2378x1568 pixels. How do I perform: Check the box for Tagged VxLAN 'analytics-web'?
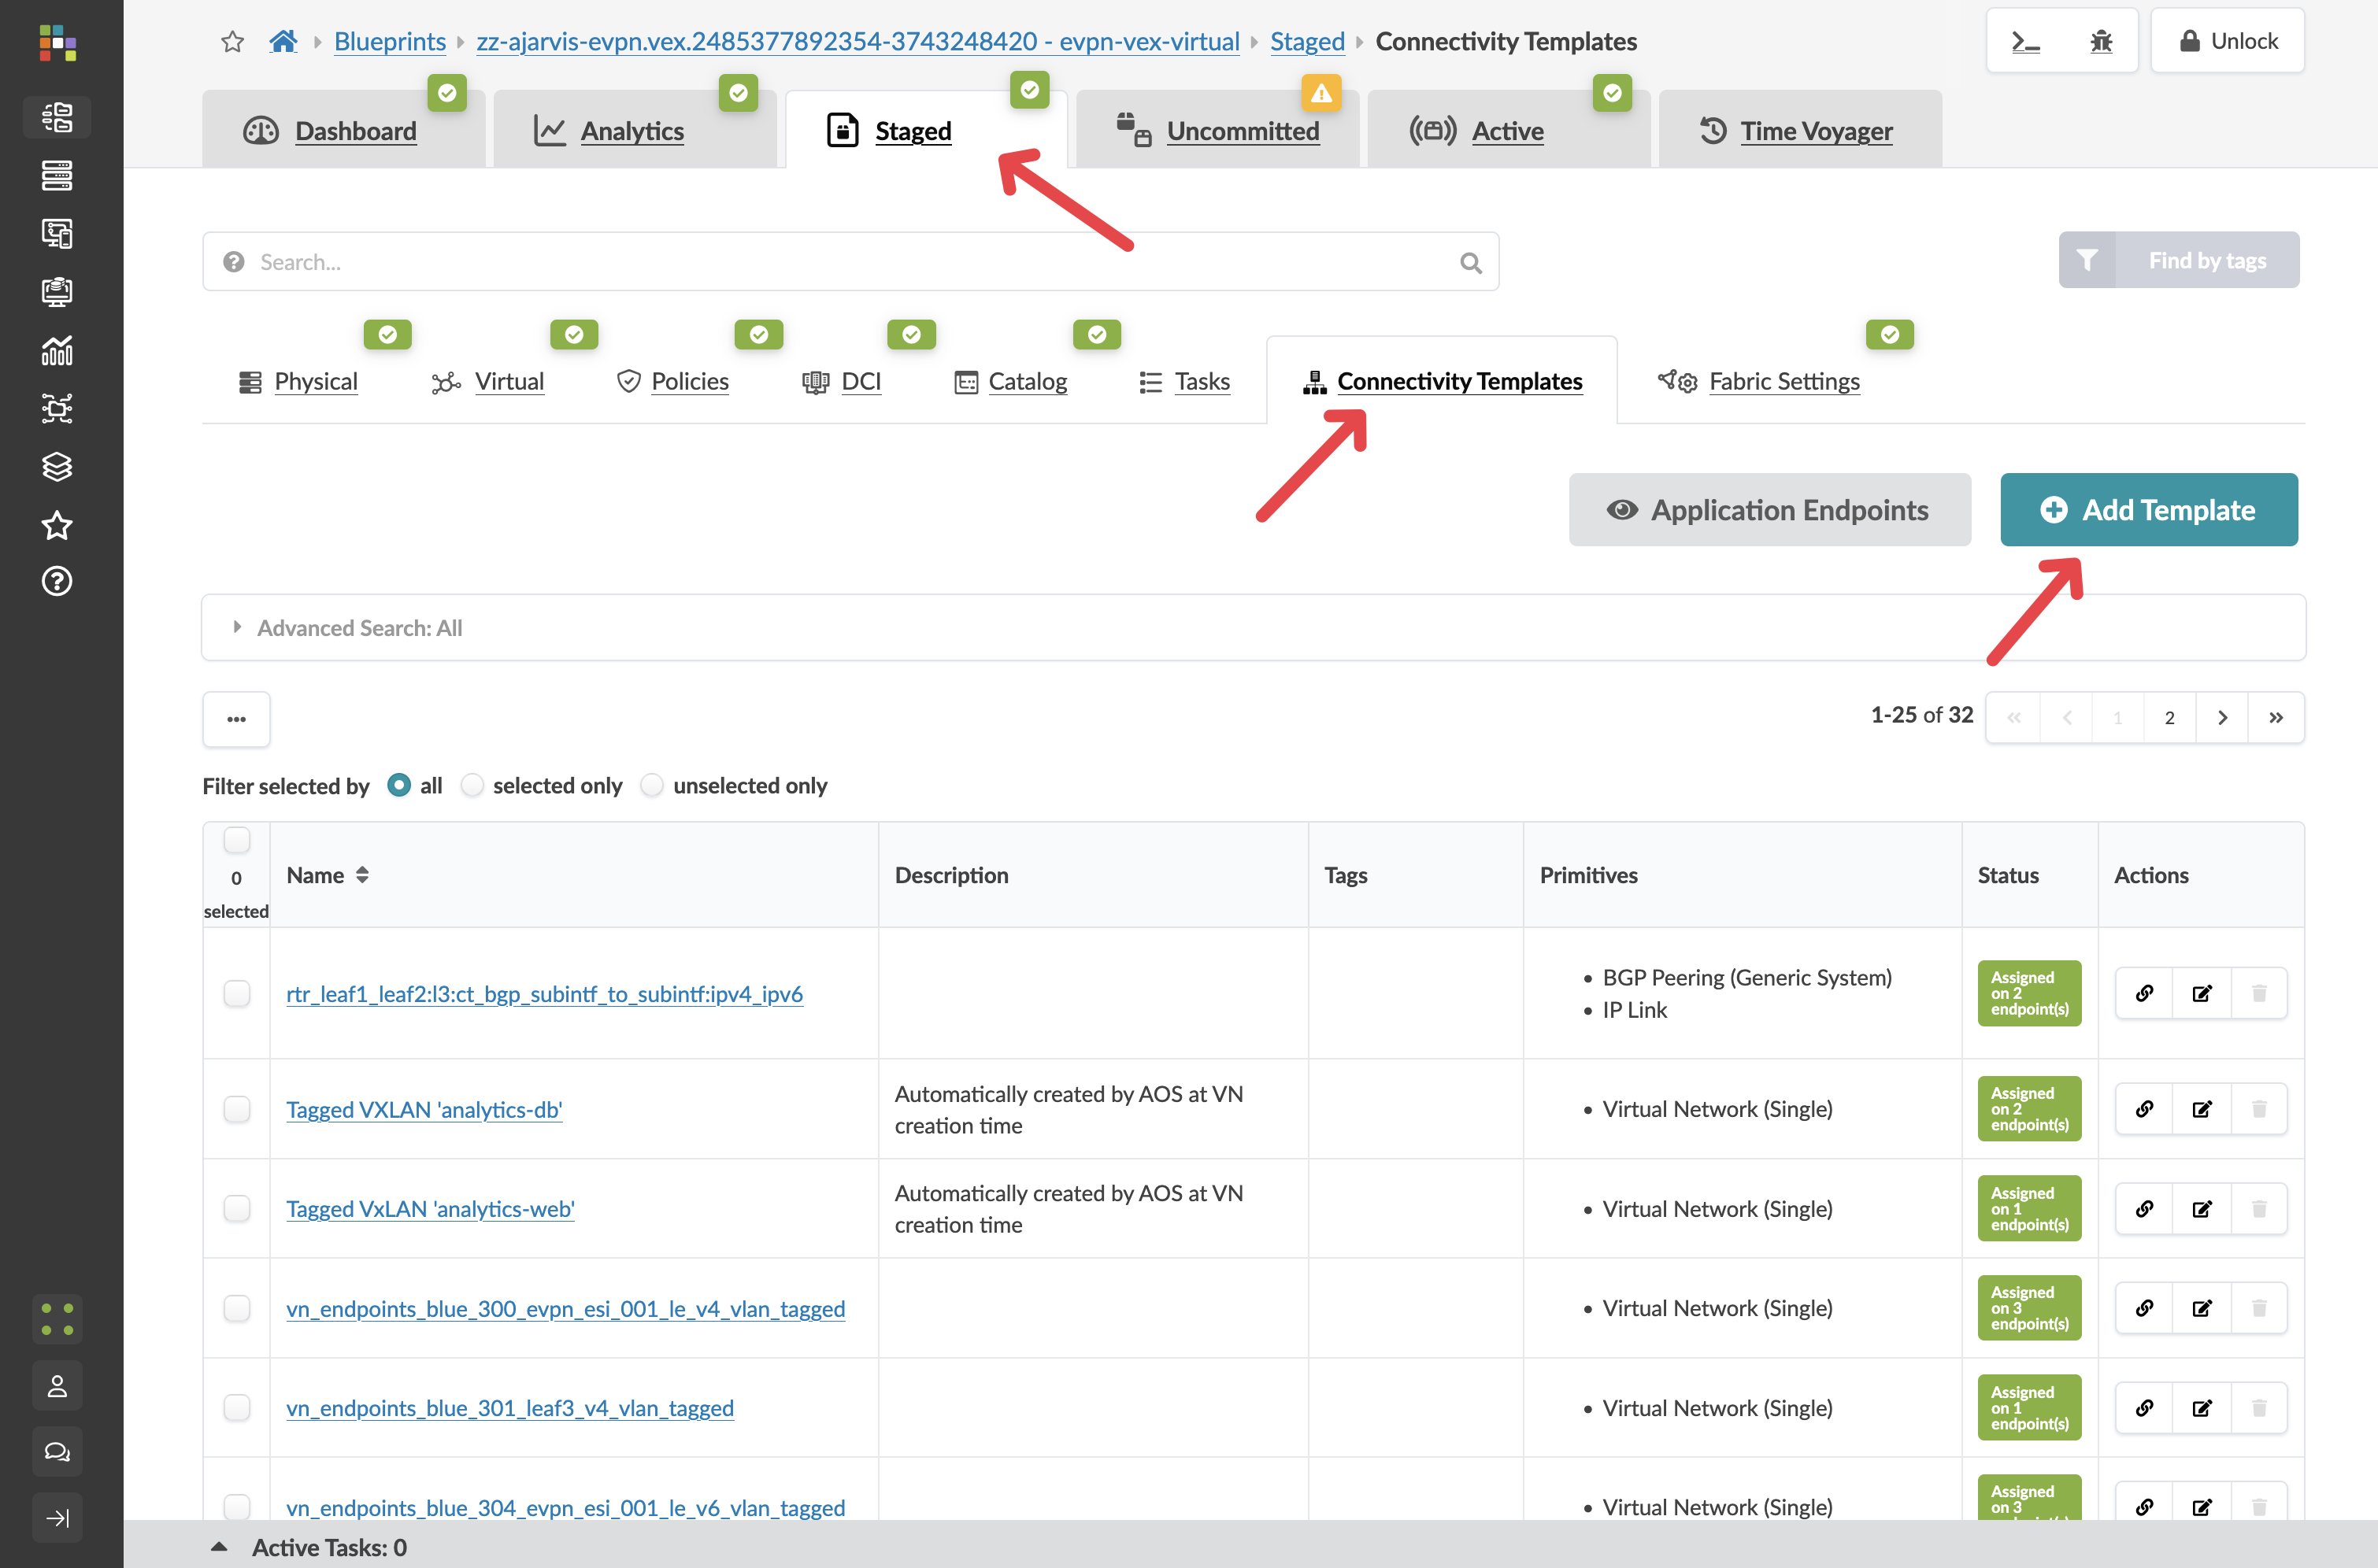pos(237,1208)
